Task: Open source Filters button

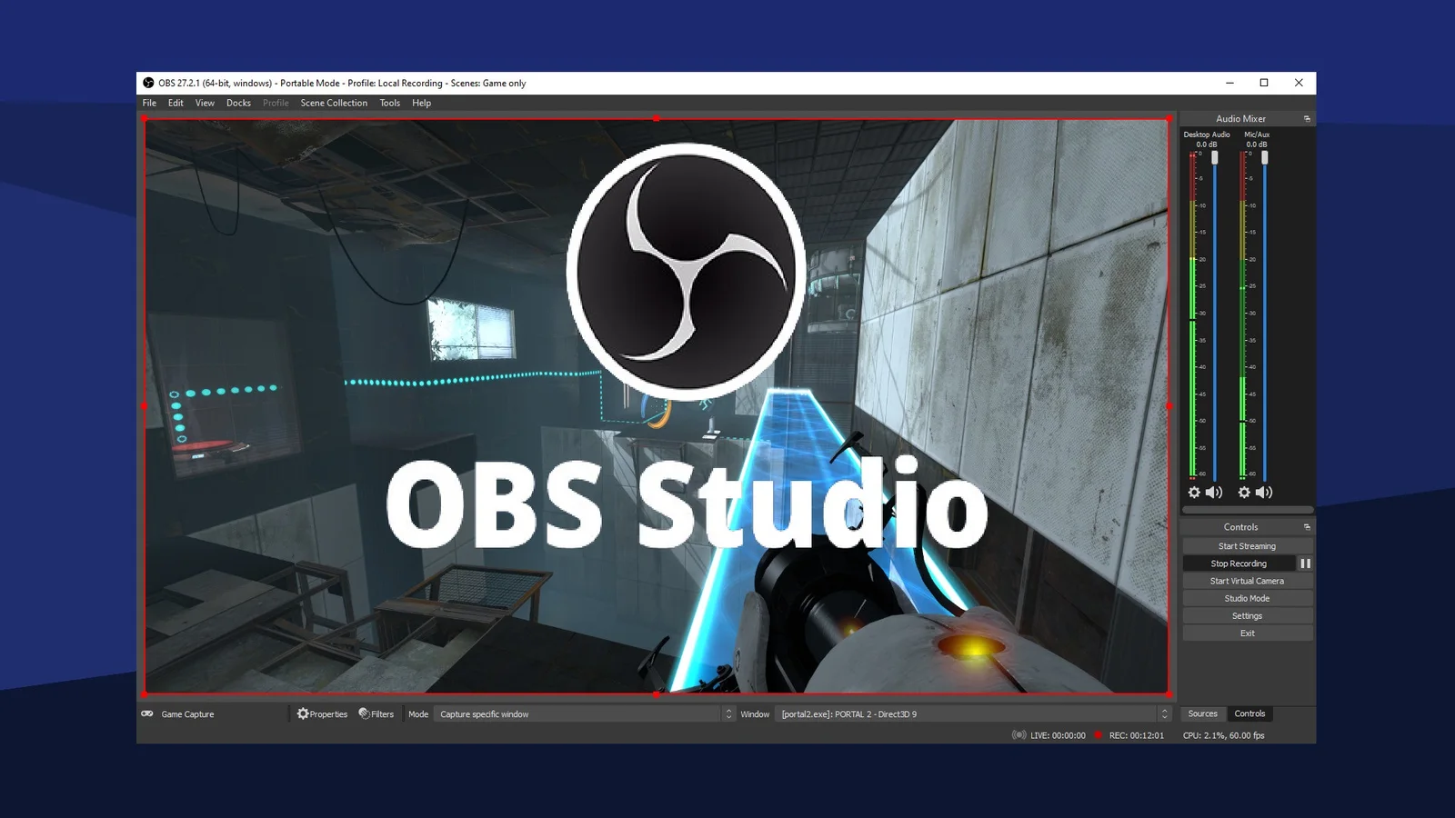Action: [376, 714]
